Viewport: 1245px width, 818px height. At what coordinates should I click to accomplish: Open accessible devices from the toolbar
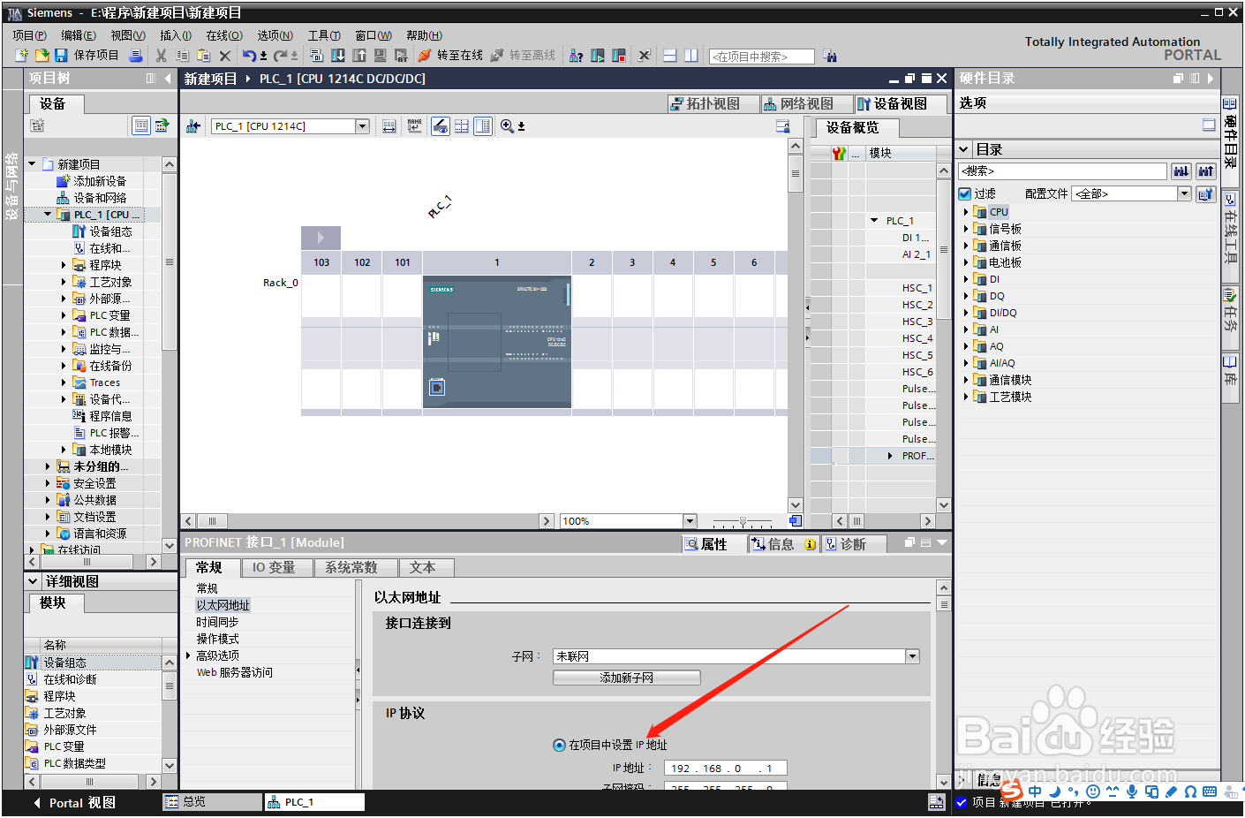click(x=577, y=56)
